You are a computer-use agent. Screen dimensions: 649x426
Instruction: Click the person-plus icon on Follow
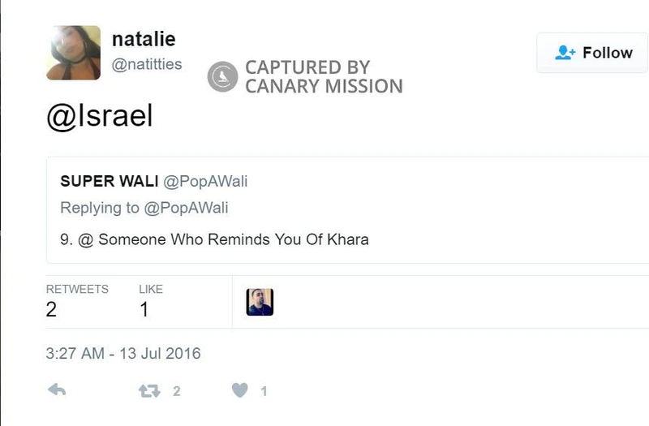pyautogui.click(x=565, y=53)
